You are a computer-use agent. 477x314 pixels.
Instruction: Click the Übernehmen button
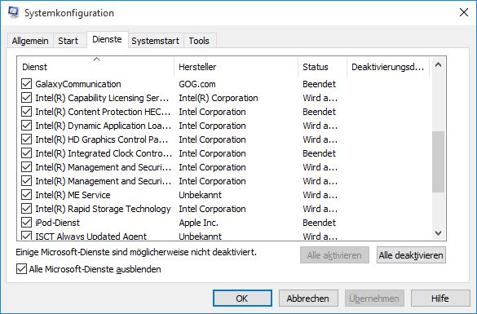point(374,299)
